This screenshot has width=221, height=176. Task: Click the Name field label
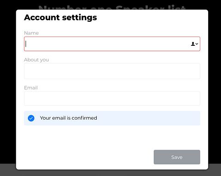[31, 33]
